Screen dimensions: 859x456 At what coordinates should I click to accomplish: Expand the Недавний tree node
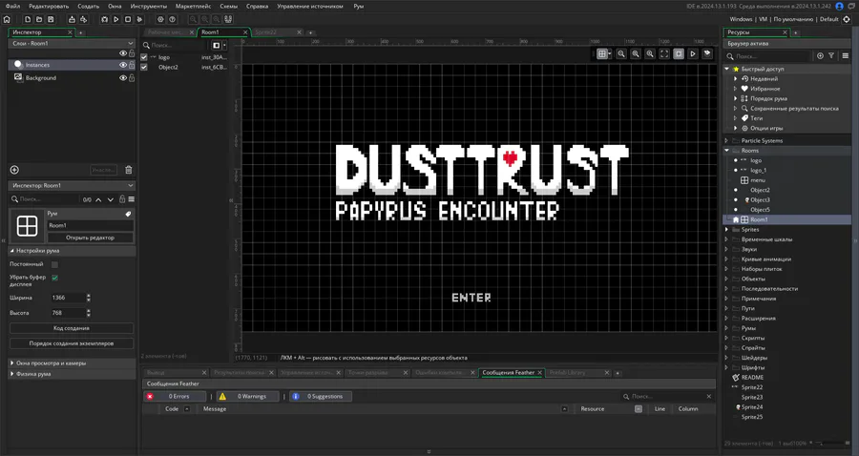[x=735, y=79]
